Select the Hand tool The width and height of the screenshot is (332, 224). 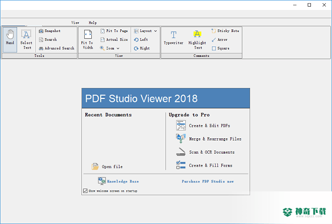(10, 40)
